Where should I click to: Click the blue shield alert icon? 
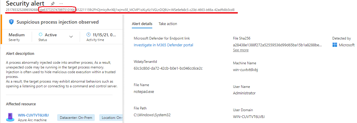[11, 22]
